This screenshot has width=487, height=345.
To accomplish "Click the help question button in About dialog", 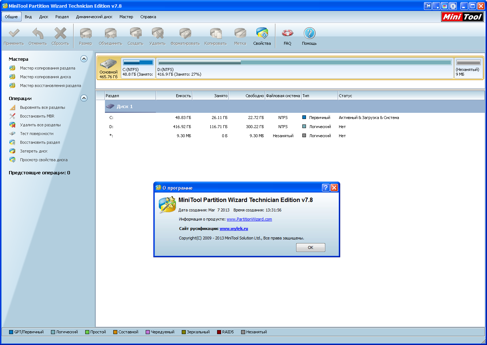I will coord(326,188).
